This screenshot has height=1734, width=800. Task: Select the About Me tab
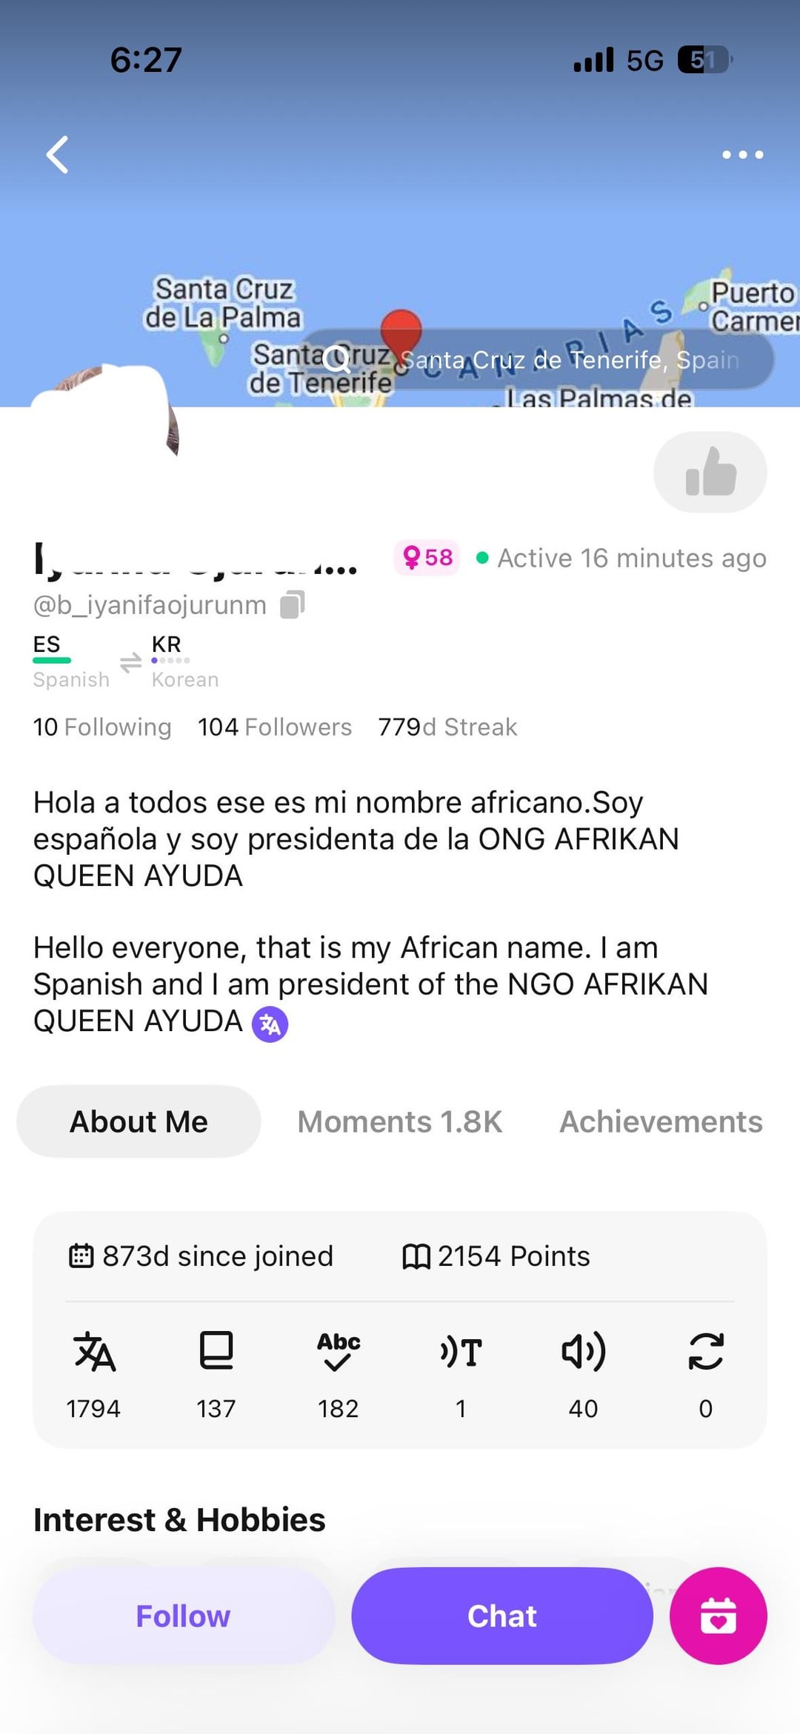coord(139,1121)
